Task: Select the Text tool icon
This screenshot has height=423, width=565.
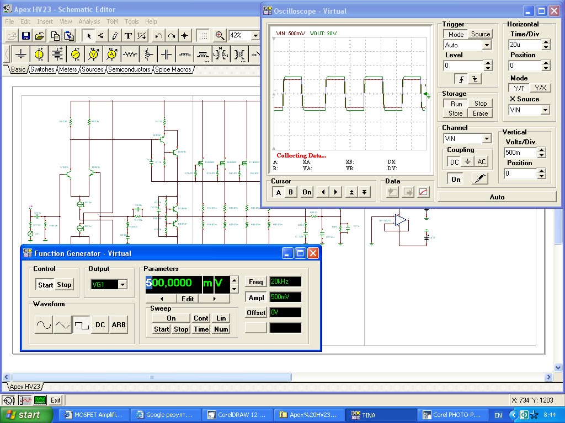Action: tap(128, 36)
